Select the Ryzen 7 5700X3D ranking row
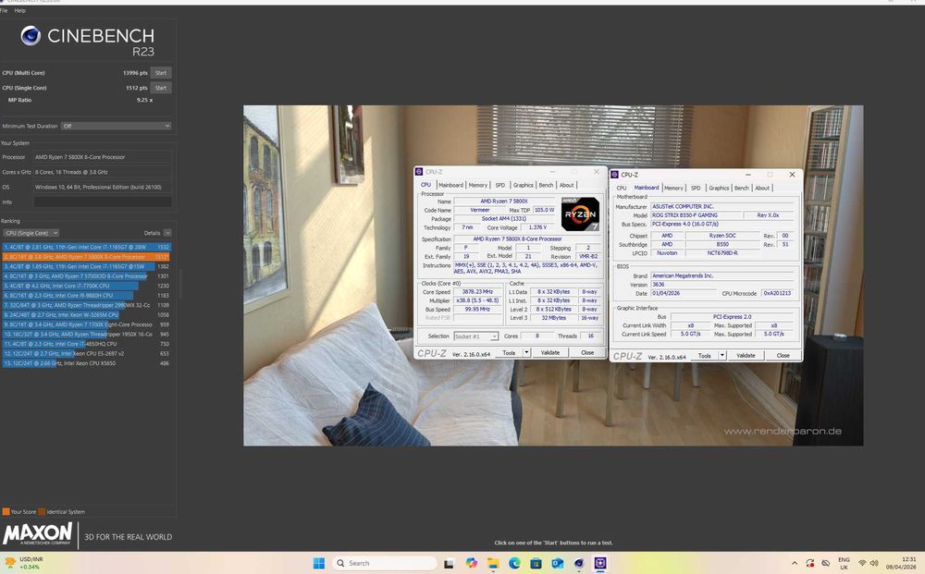Image resolution: width=925 pixels, height=574 pixels. click(x=87, y=275)
